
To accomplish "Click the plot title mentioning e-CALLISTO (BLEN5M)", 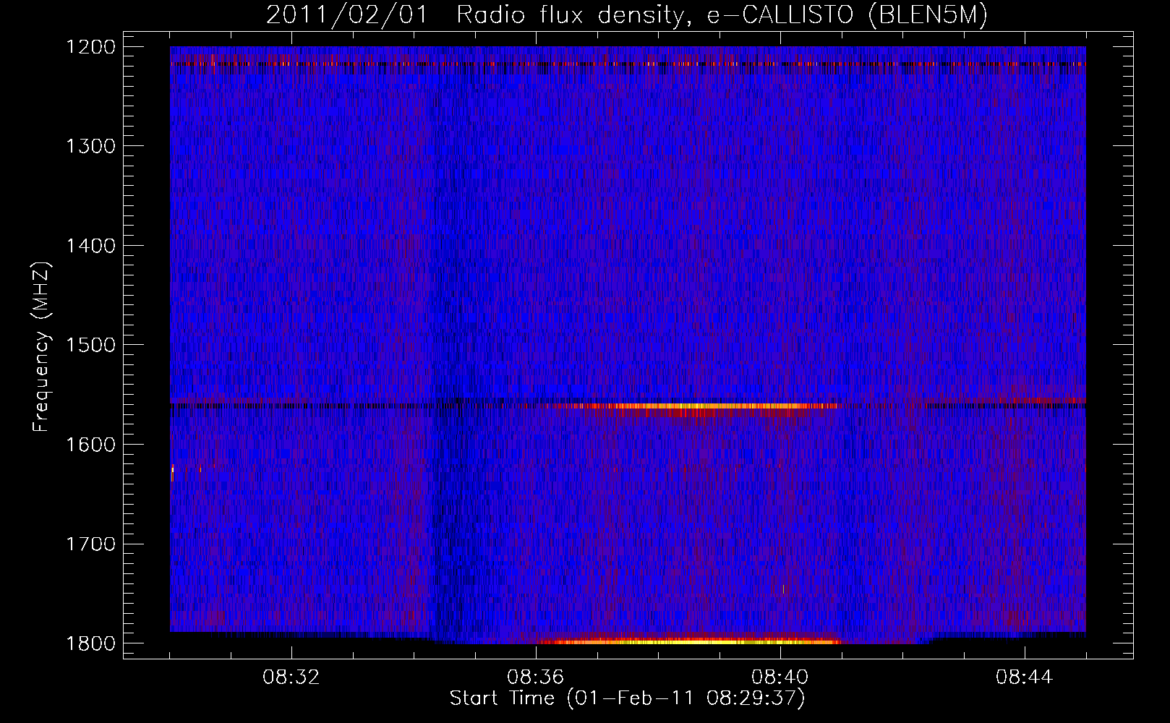I will (x=627, y=15).
